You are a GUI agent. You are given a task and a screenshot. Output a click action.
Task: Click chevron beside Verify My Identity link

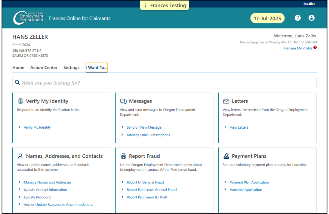point(20,127)
